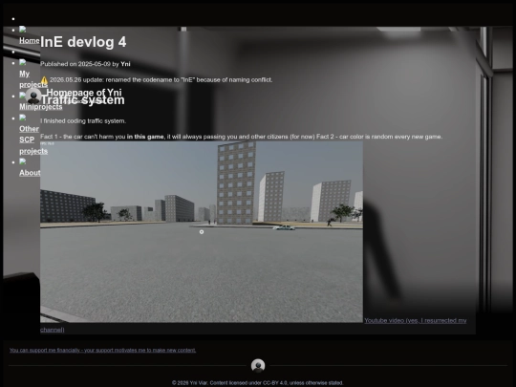
Task: Click the broken image icon above Home
Action: [22, 30]
